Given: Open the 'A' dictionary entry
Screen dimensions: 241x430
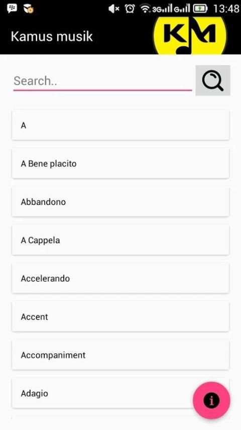Looking at the screenshot, I should tap(120, 125).
